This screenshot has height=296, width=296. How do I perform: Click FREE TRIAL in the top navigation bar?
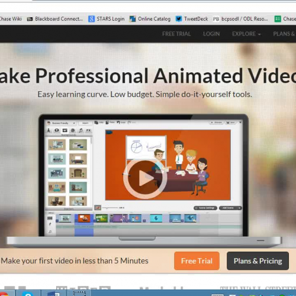[176, 34]
